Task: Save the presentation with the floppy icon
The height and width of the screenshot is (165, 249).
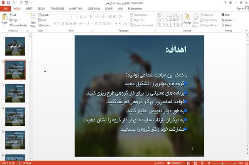Action: 9,3
